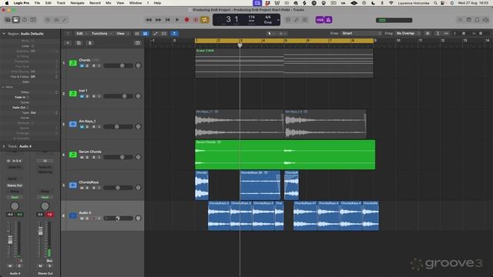The image size is (493, 277).
Task: Toggle the Show Flex button
Action: [x=164, y=33]
